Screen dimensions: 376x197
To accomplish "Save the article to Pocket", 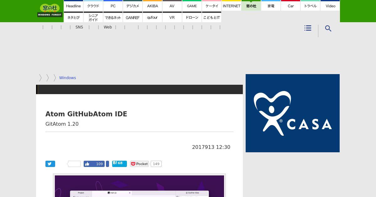I will coord(139,164).
